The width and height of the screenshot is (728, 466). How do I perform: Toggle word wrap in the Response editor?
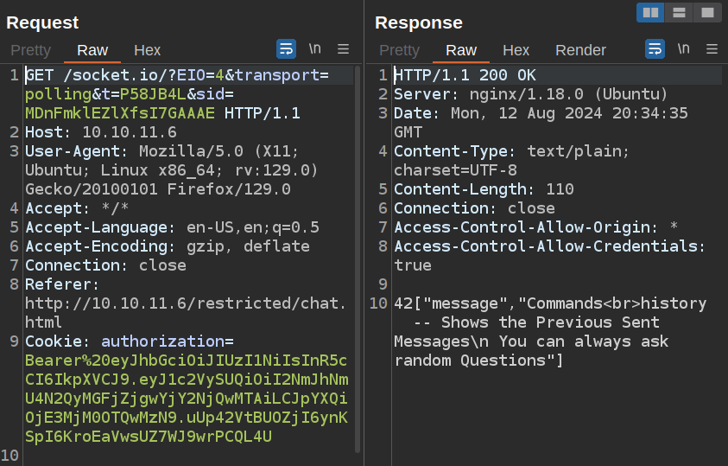pos(655,48)
